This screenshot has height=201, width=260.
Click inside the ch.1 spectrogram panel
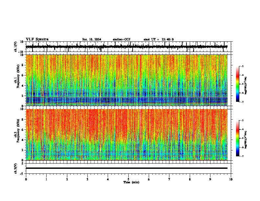126,80
